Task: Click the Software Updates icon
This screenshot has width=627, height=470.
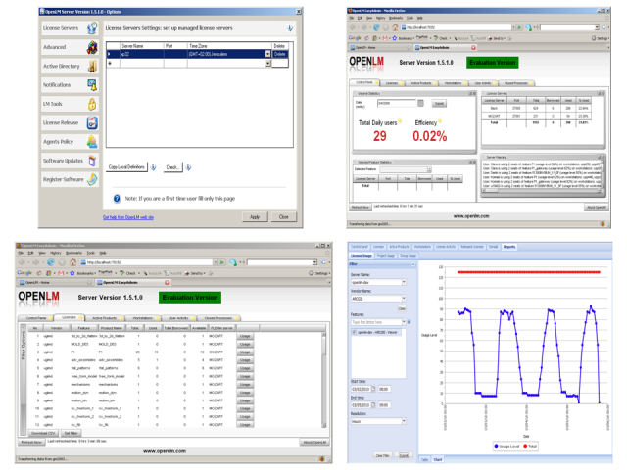Action: [x=91, y=160]
